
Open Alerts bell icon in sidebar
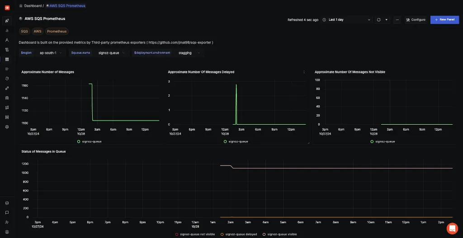pyautogui.click(x=7, y=79)
